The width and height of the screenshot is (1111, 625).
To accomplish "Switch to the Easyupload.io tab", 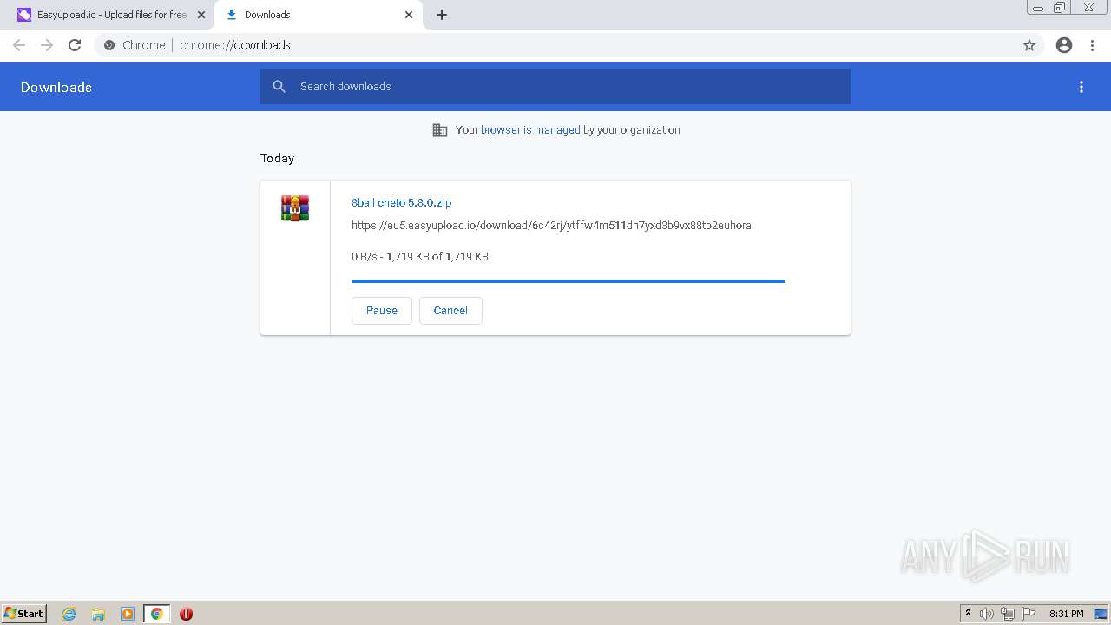I will 111,15.
